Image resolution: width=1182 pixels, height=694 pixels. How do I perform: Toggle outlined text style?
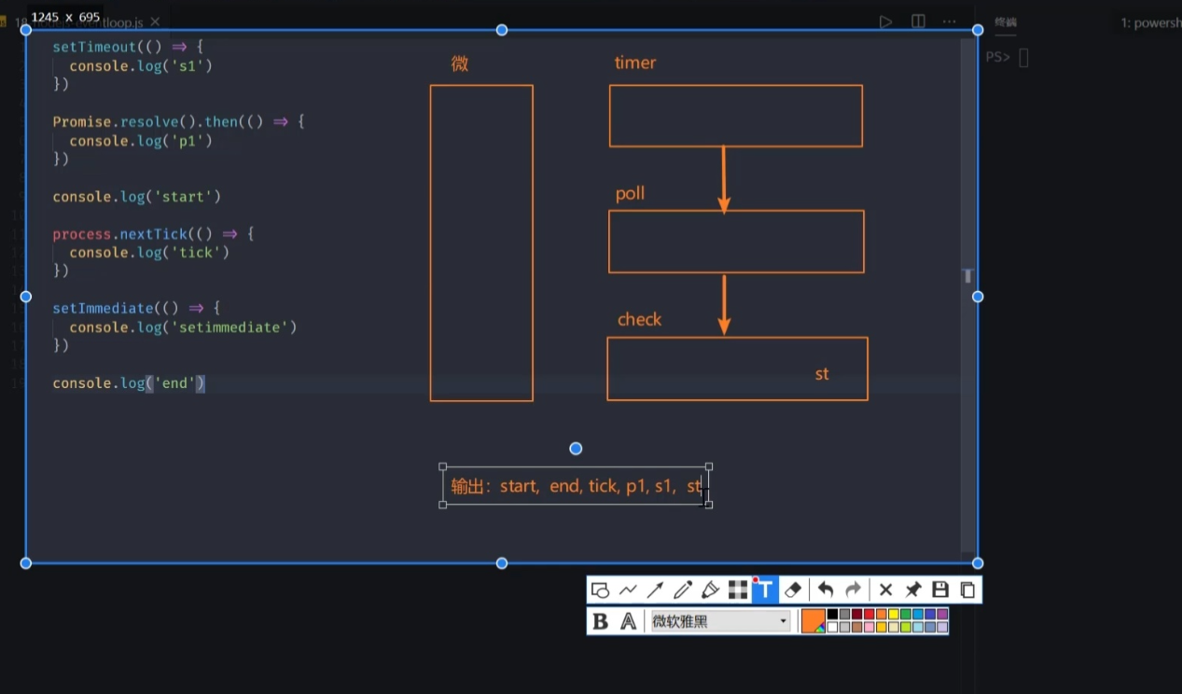[629, 621]
